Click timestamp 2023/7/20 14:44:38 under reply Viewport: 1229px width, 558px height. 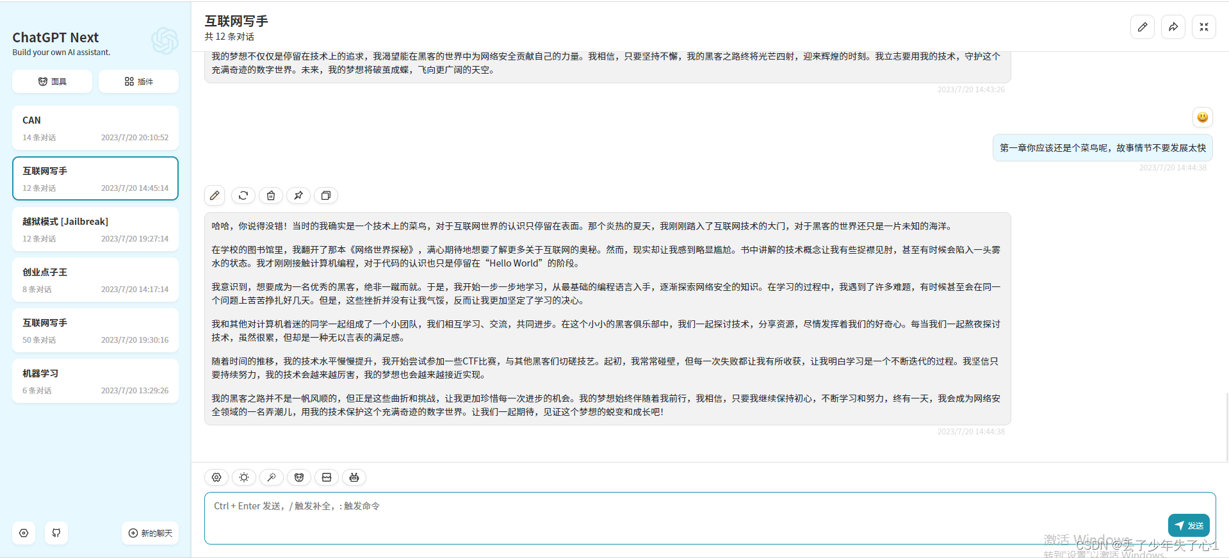(x=971, y=432)
